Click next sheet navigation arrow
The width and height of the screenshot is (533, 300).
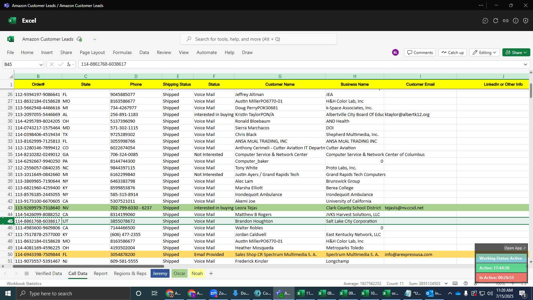[x=16, y=273]
